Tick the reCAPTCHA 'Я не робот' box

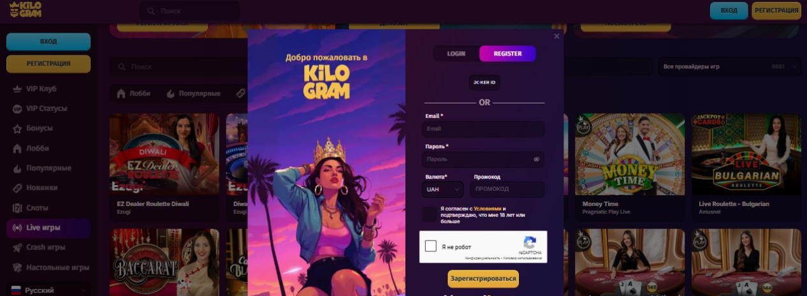click(x=431, y=246)
